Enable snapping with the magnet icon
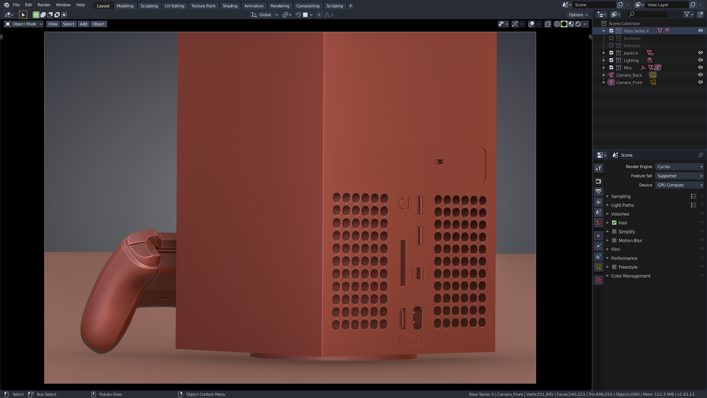This screenshot has height=398, width=707. coord(298,15)
